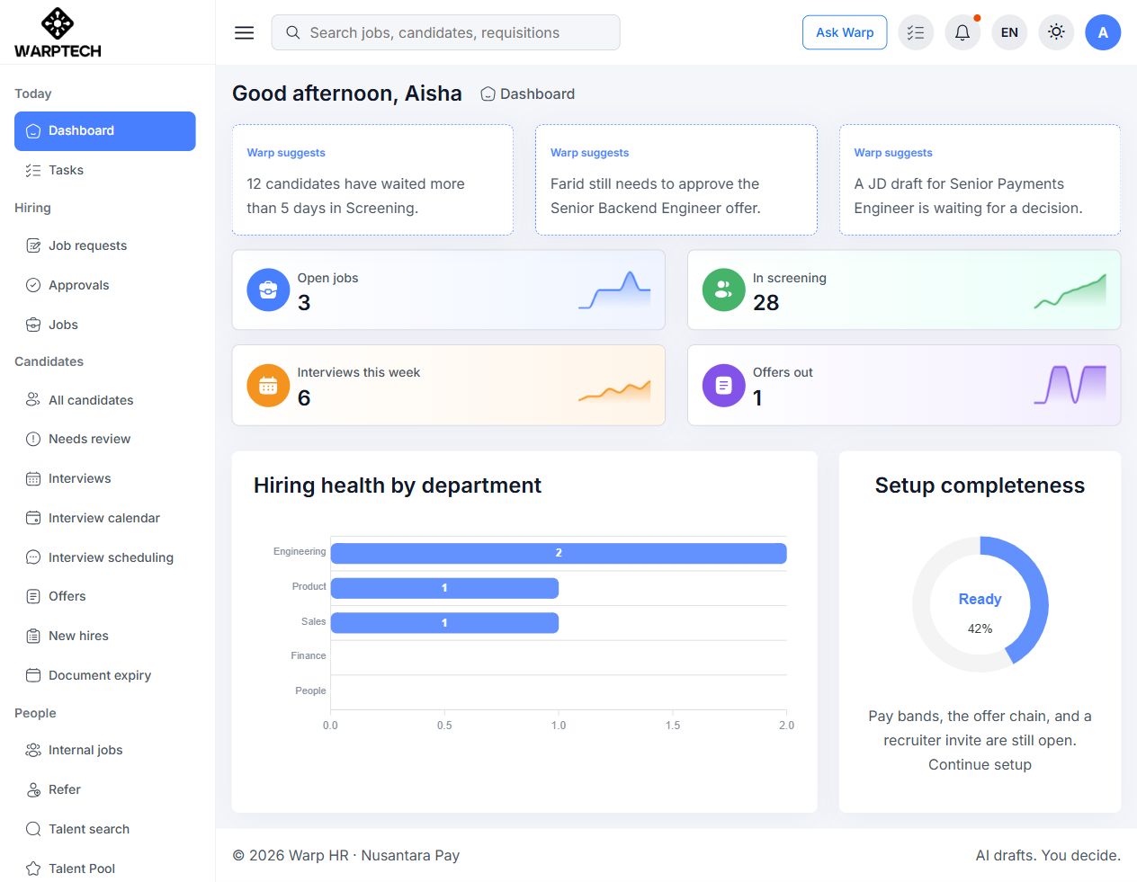Click the Offers document icon
Screen dimensions: 1137x882
point(33,596)
